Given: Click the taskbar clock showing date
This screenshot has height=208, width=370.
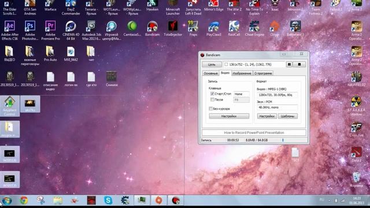Looking at the screenshot, I should (357, 200).
